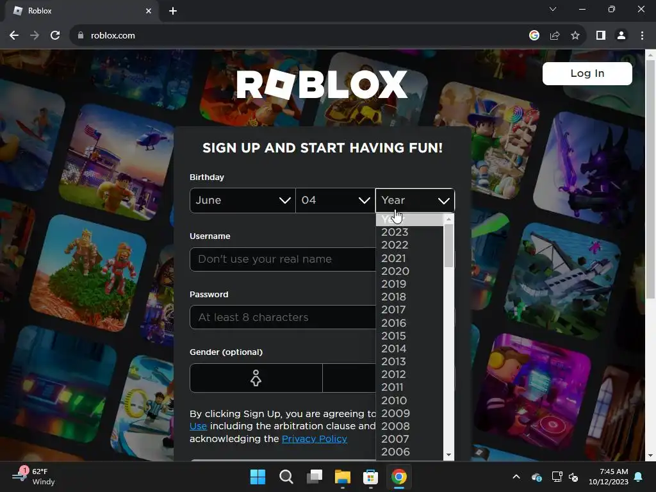Choose 2020 from the year list
Screen dimensions: 656x492
pyautogui.click(x=409, y=271)
